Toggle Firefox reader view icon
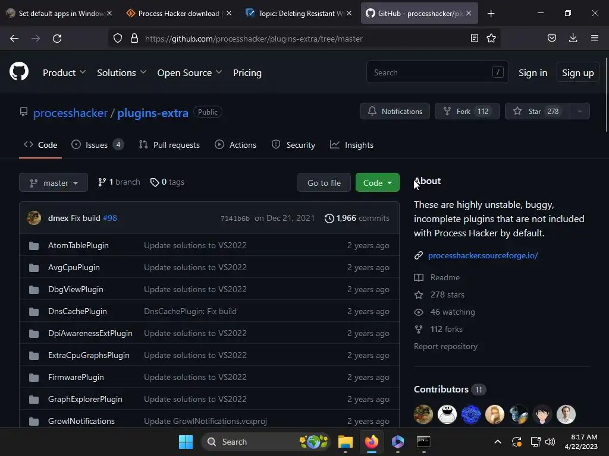Screen dimensions: 609x456 [474, 38]
